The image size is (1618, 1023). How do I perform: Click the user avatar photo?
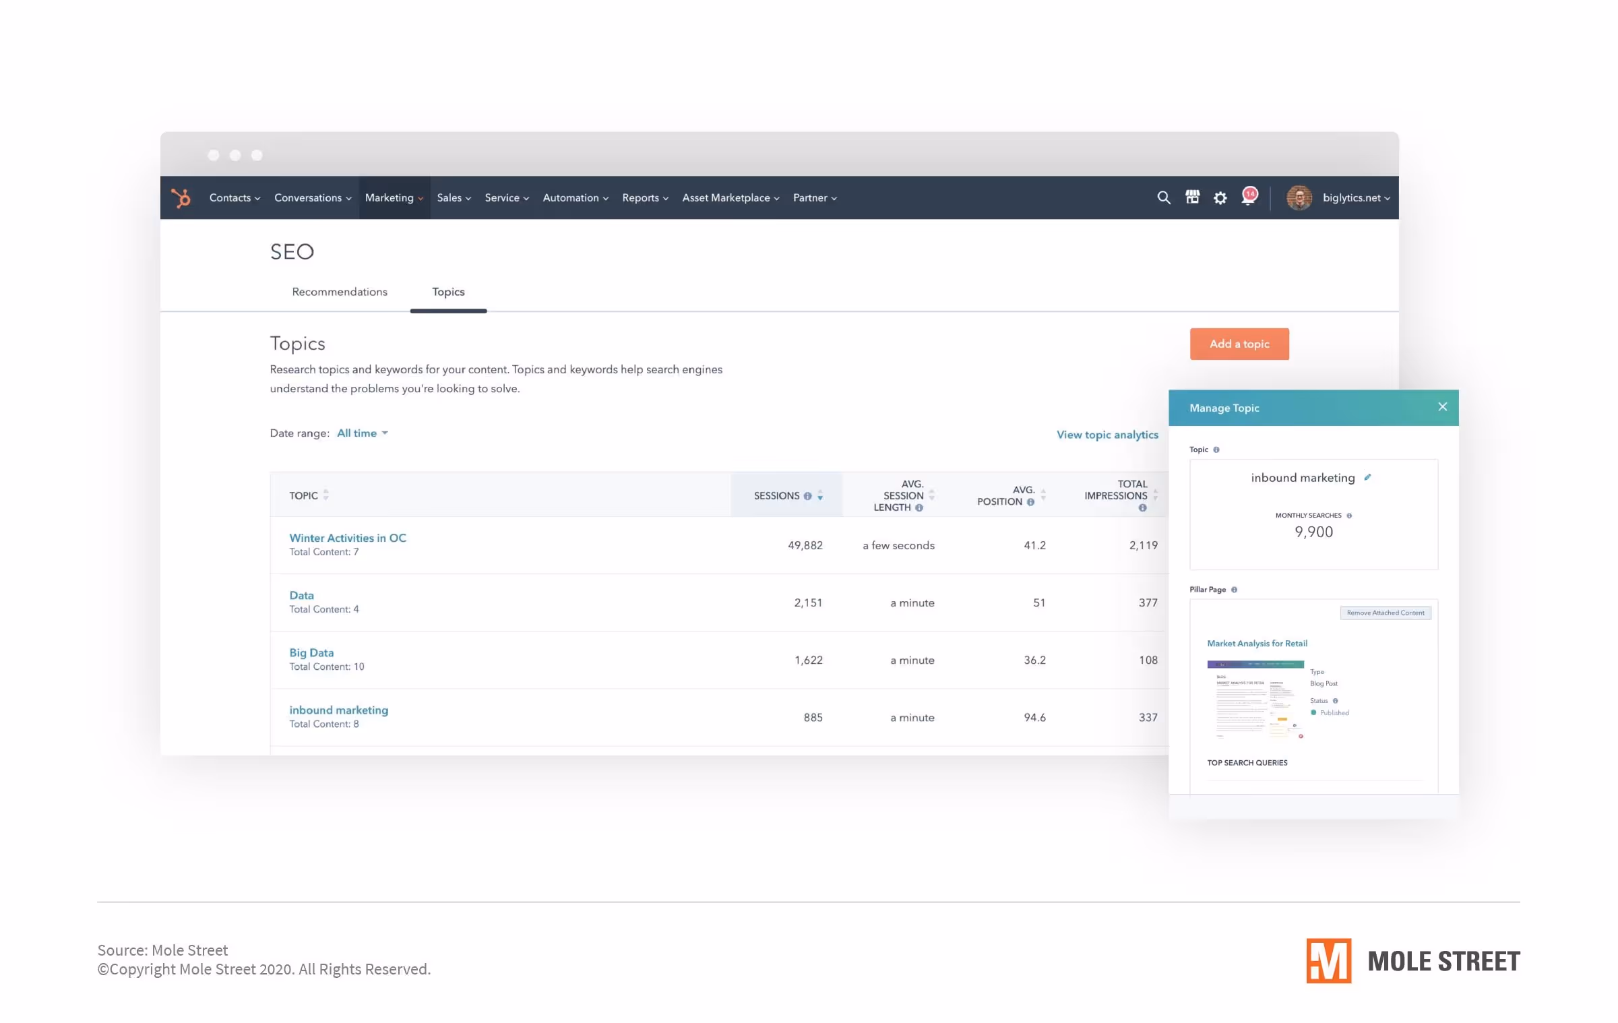coord(1300,197)
